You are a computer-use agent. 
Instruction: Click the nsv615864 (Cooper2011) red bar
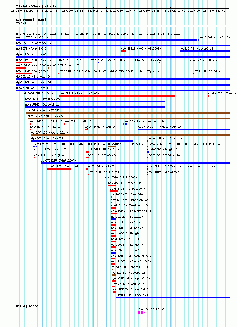click(x=112, y=186)
